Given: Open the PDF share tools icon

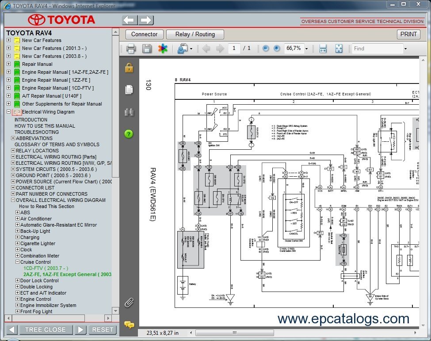Looking at the screenshot, I should (182, 49).
